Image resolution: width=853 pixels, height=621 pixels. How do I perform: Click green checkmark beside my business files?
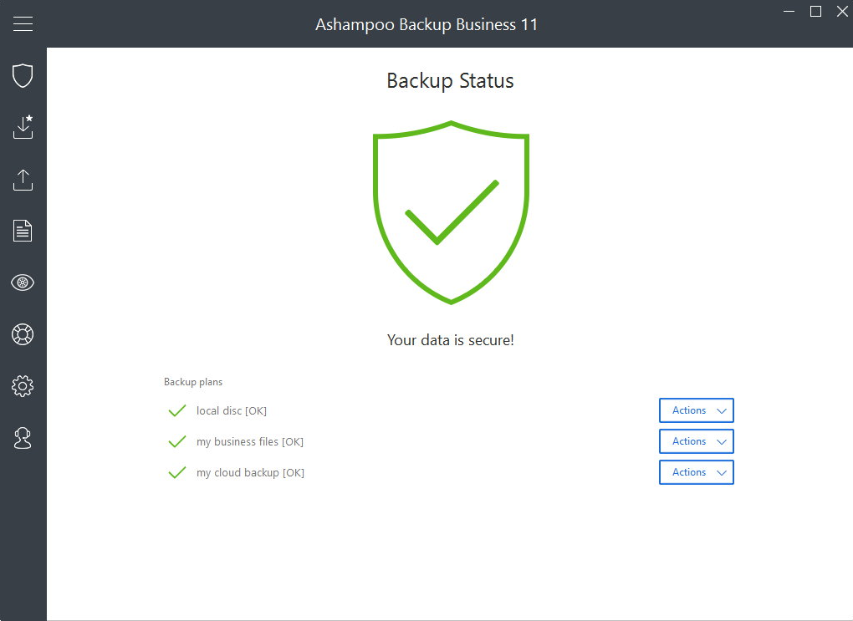pos(177,441)
